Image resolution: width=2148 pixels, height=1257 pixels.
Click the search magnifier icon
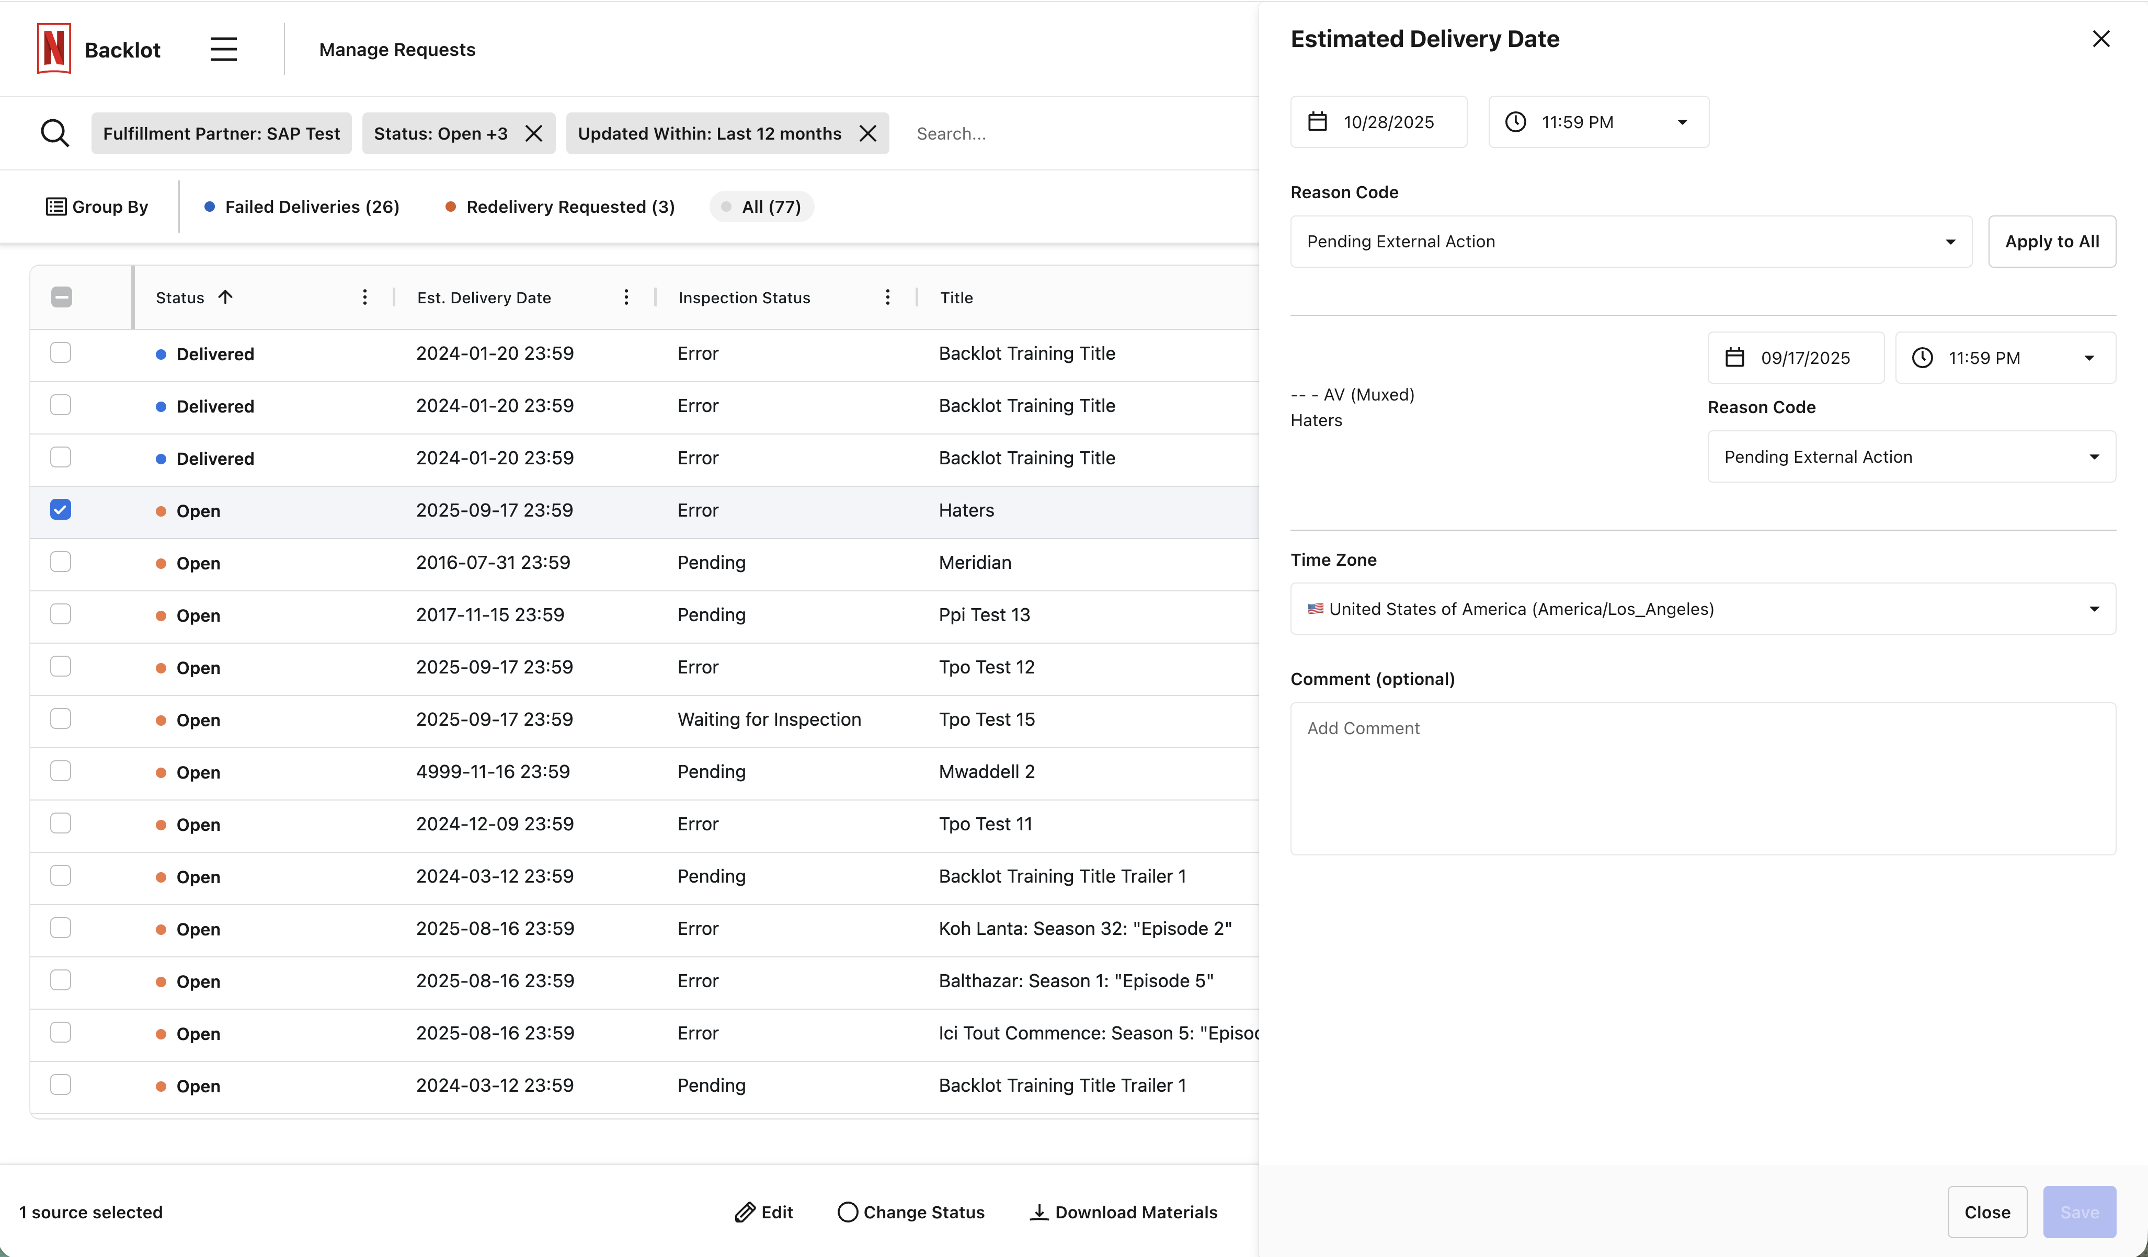(x=55, y=133)
